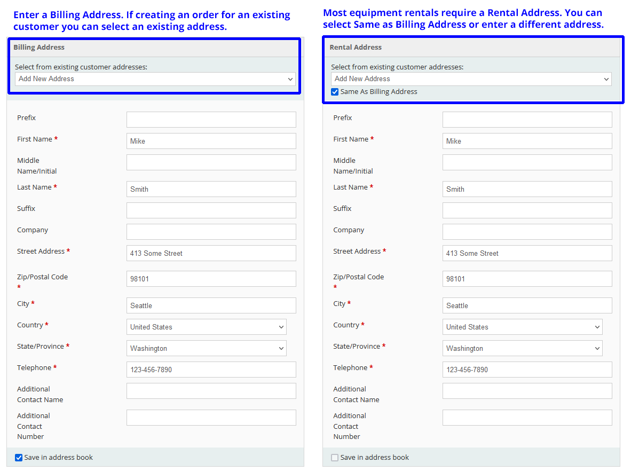Open rental existing customer addresses dropdown
The image size is (631, 471).
[x=471, y=79]
